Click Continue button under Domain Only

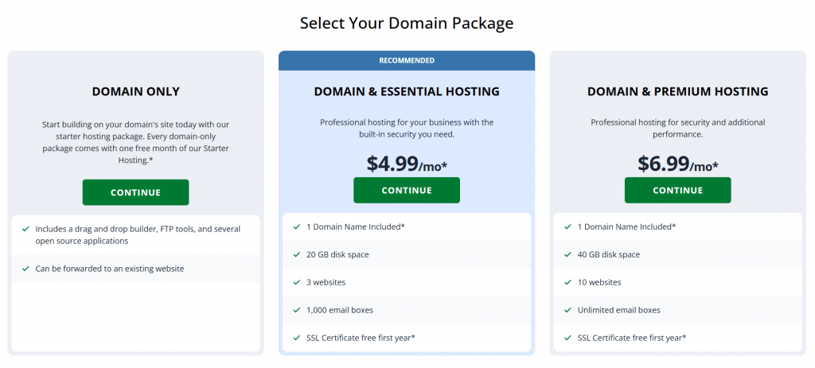click(x=135, y=192)
